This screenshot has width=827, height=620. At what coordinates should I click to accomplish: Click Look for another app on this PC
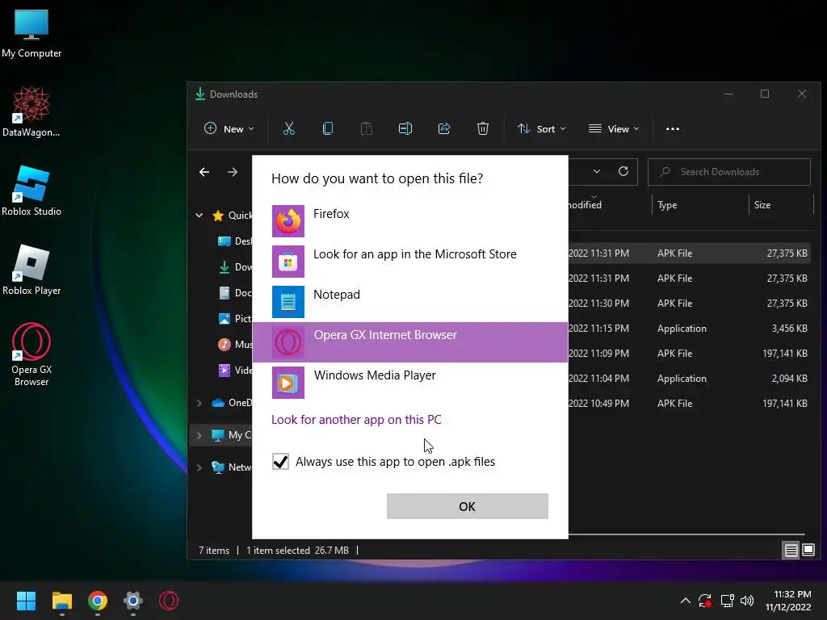coord(356,420)
